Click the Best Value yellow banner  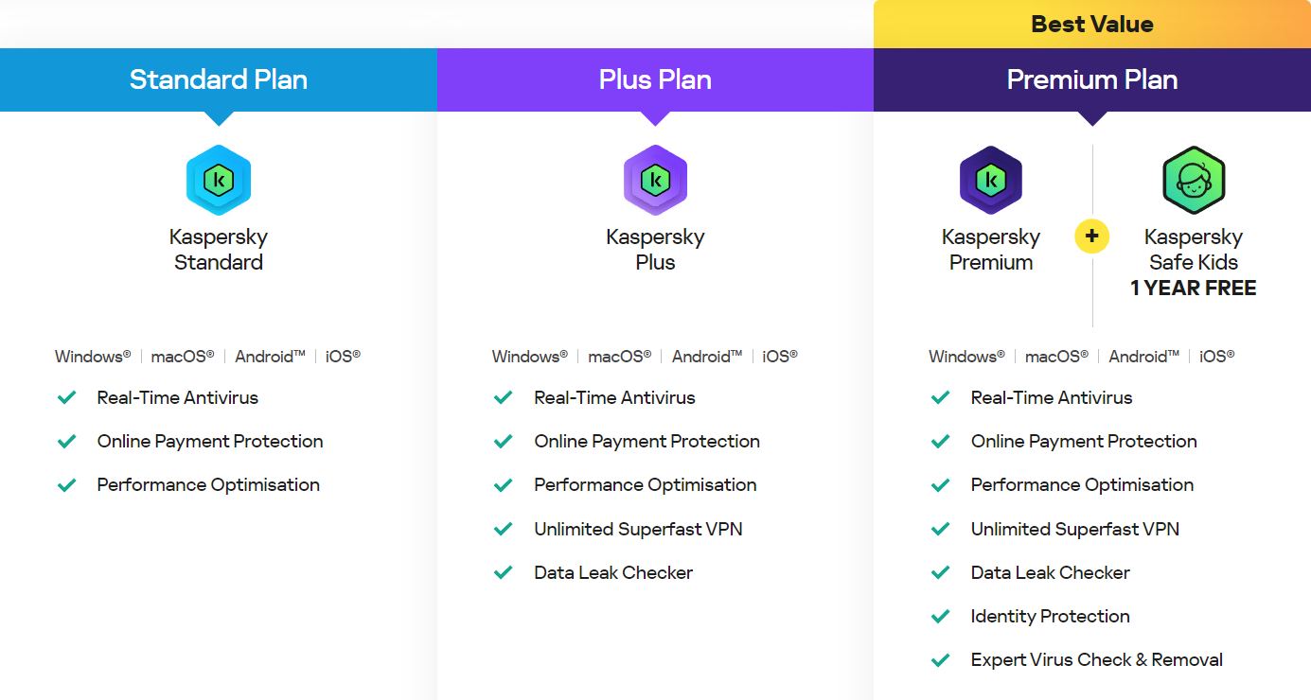[x=1092, y=25]
